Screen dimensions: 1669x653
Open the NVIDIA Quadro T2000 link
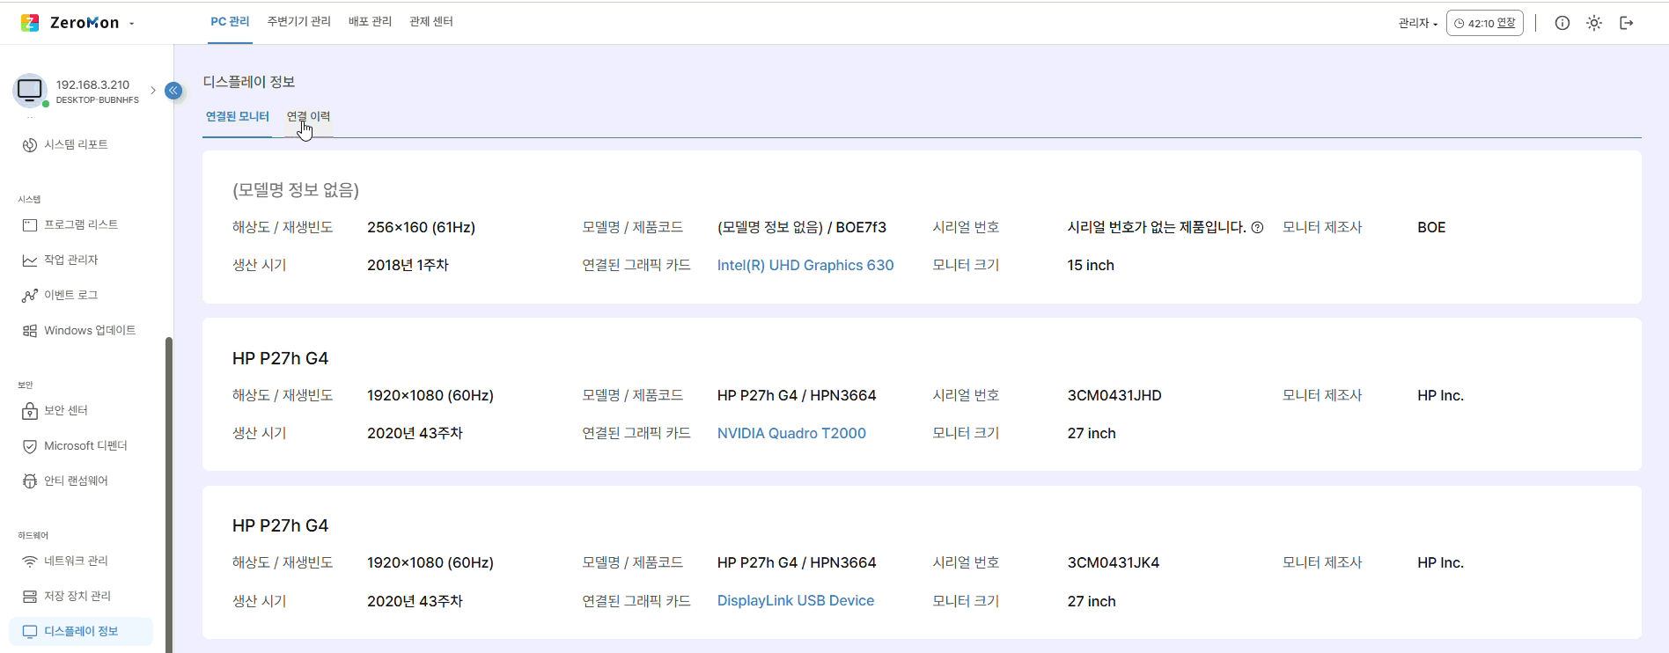click(791, 433)
